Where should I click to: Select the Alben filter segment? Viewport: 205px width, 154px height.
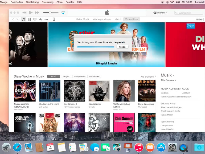pos(54,76)
